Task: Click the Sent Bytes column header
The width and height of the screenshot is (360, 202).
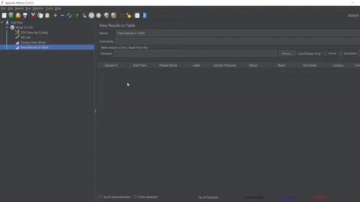Action: [310, 65]
